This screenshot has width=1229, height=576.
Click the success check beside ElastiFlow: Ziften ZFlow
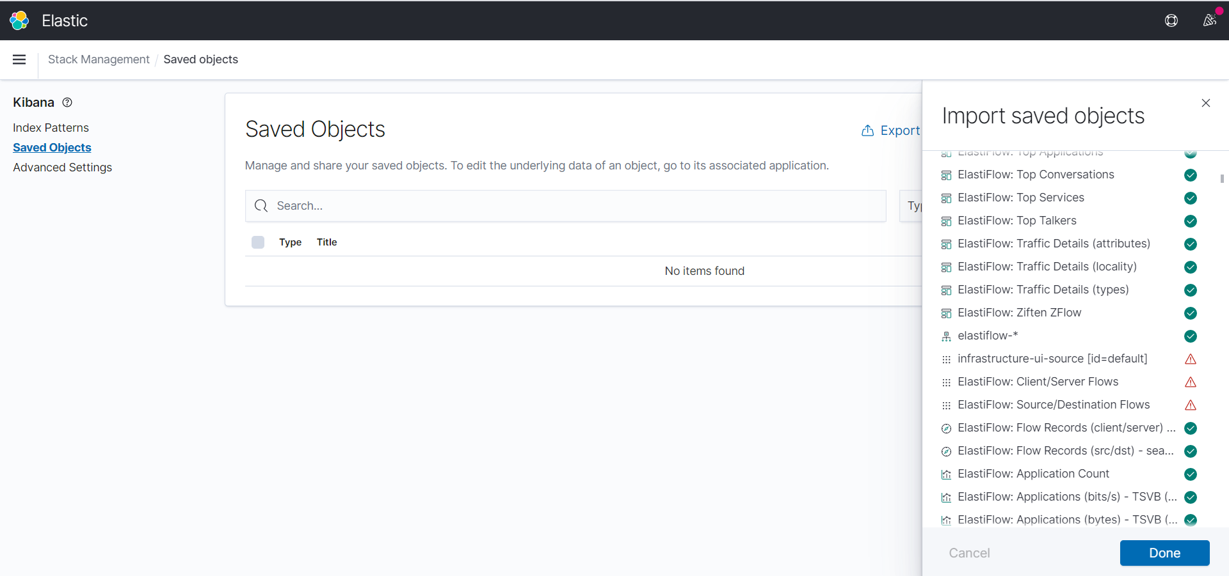[1191, 313]
